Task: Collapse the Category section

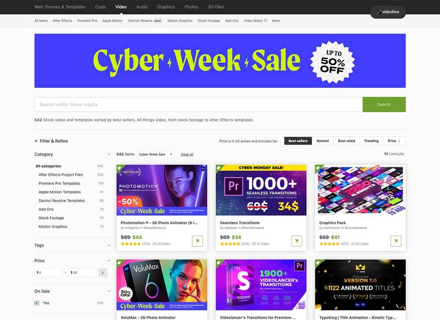Action: tap(109, 154)
